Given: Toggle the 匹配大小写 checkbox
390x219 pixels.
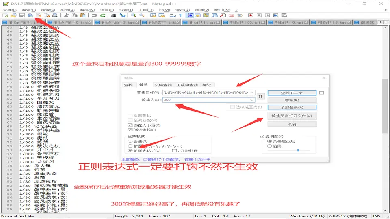Looking at the screenshot, I should coord(130,125).
